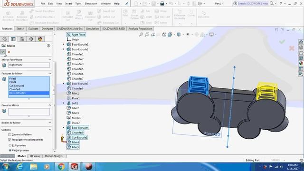The height and width of the screenshot is (171, 304).
Task: Select the Partial preview radio button
Action: click(x=10, y=150)
